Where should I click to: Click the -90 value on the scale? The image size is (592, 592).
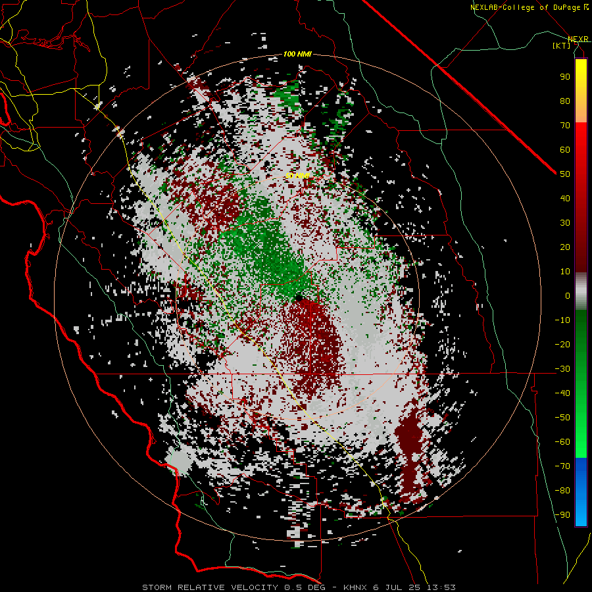pyautogui.click(x=562, y=515)
